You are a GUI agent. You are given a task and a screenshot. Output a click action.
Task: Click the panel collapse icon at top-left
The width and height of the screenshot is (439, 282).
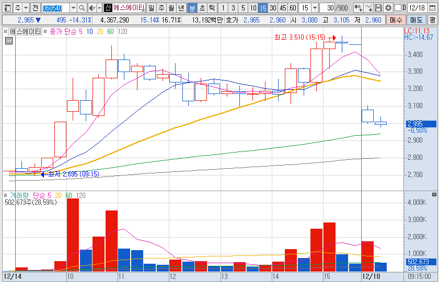8,8
